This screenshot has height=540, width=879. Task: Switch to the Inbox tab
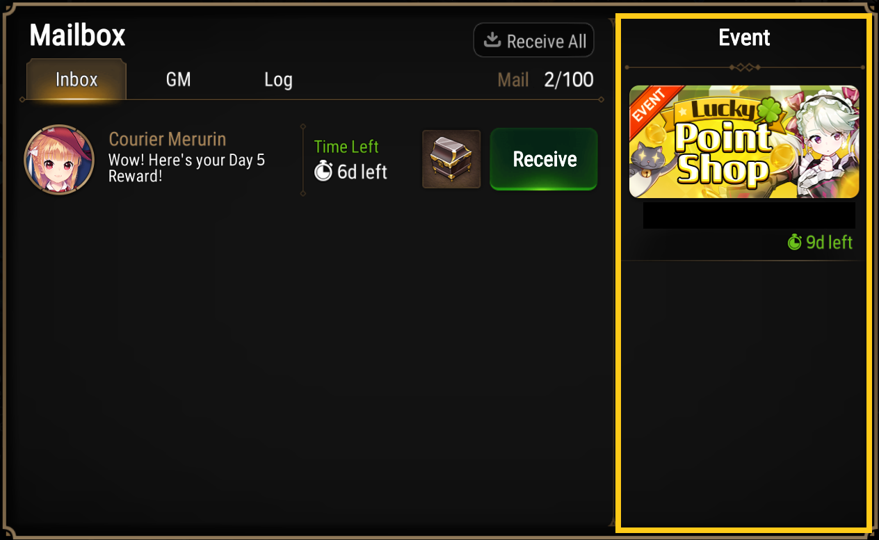coord(76,79)
